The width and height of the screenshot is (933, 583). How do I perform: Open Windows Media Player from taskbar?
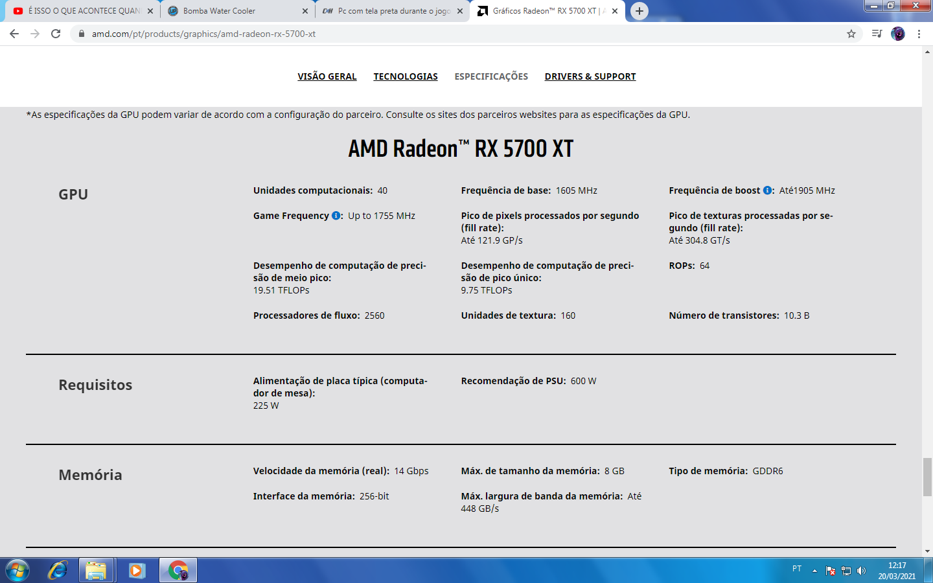click(x=136, y=571)
